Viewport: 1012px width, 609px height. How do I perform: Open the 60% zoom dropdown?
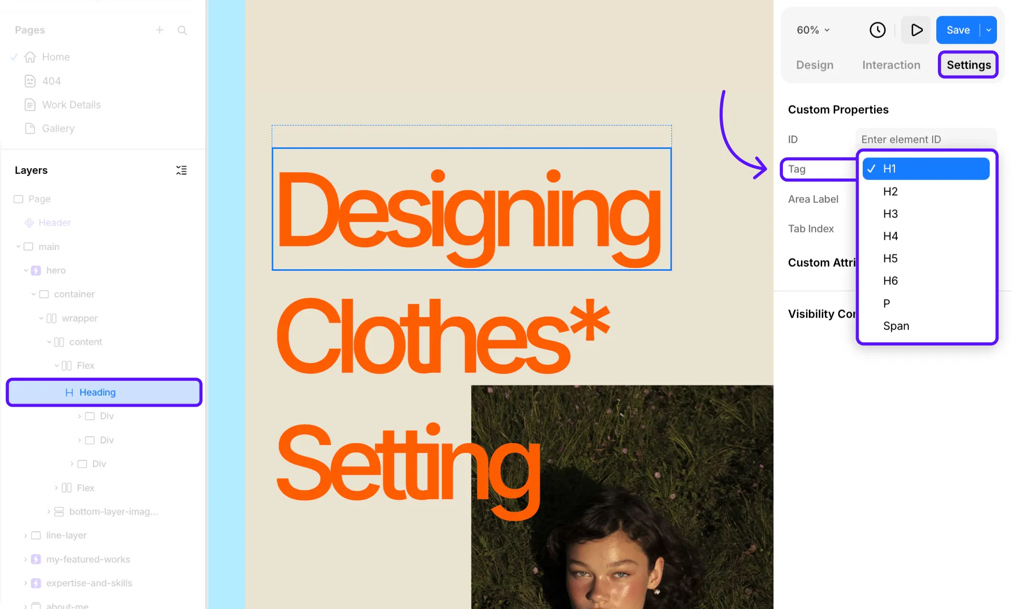coord(813,30)
